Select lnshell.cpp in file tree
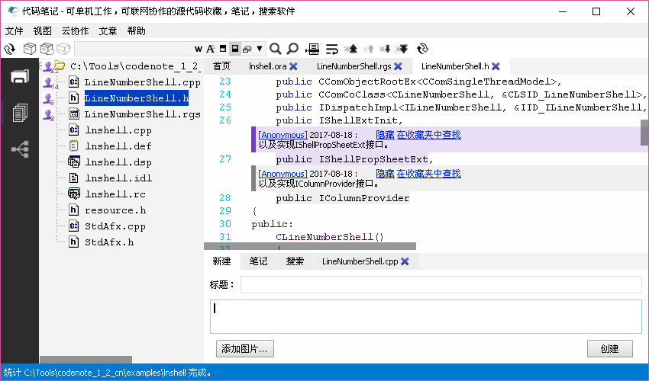Viewport: 649px width, 381px height. click(118, 130)
